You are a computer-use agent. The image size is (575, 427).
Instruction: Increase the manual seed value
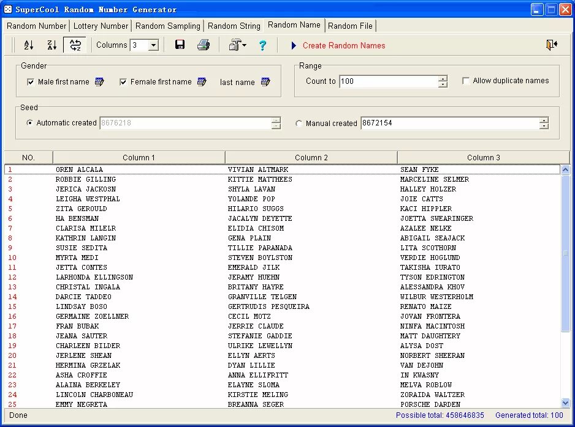coord(544,120)
